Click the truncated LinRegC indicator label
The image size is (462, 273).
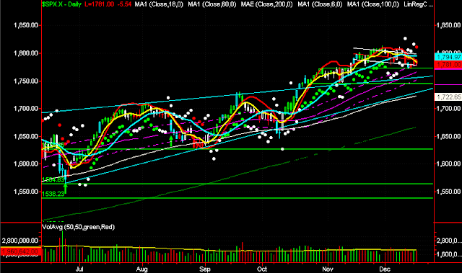click(419, 4)
